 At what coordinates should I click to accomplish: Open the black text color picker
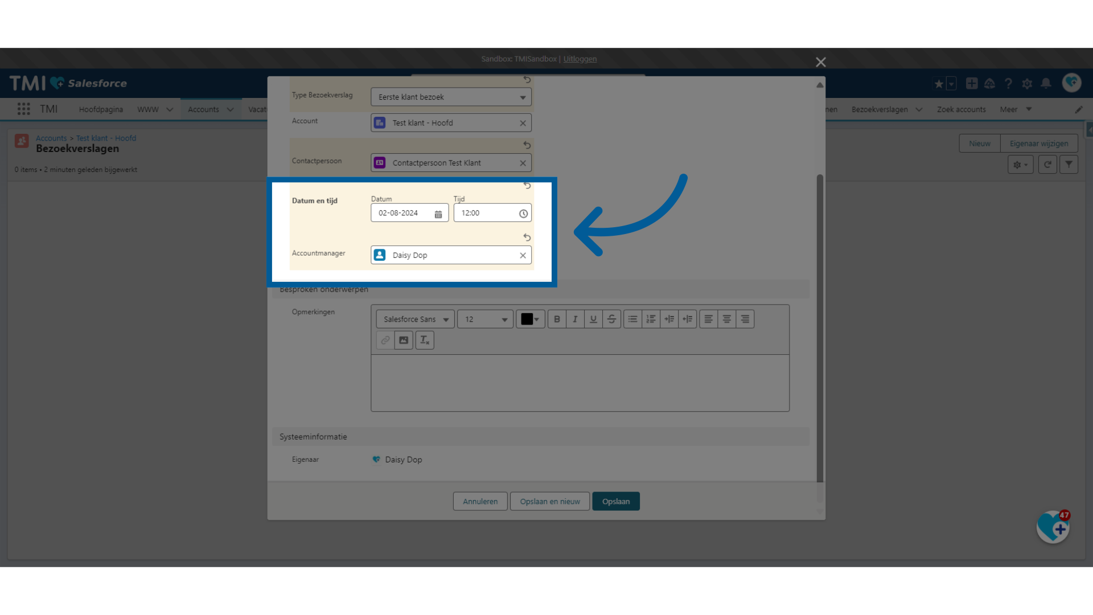(530, 319)
